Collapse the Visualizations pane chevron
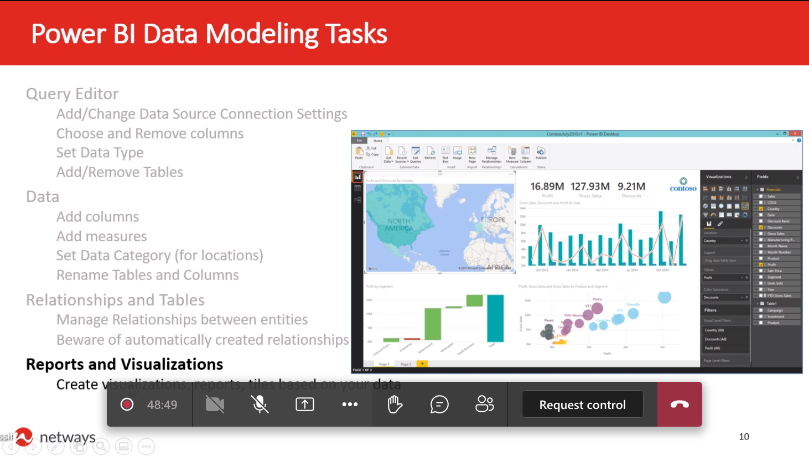The height and width of the screenshot is (456, 809). coord(746,177)
